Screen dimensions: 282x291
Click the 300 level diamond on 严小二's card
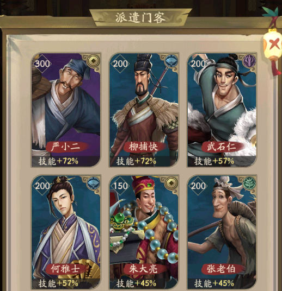pyautogui.click(x=42, y=64)
